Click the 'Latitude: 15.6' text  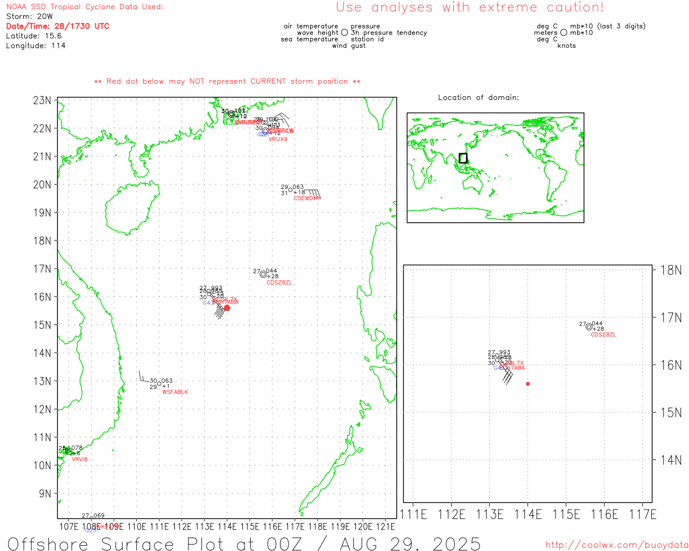(x=34, y=36)
